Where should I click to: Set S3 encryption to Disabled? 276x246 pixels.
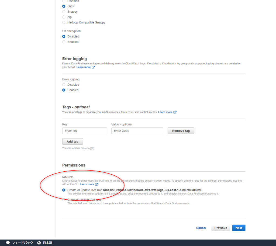[64, 36]
